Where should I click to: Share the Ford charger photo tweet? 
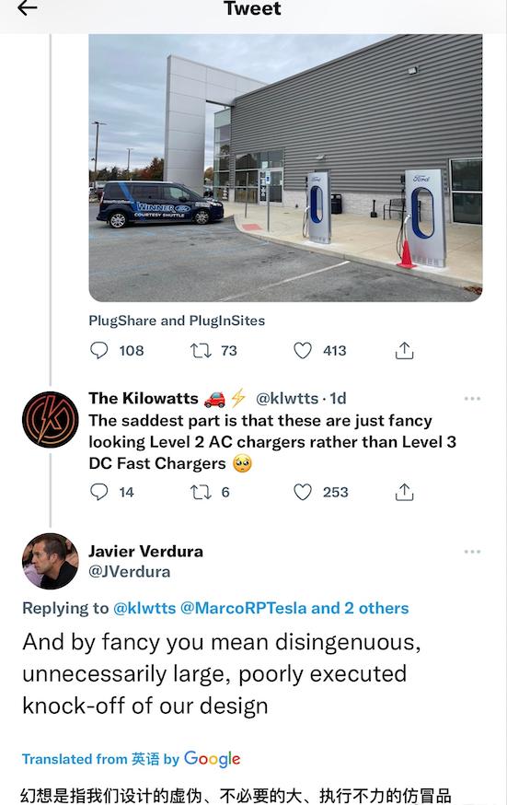coord(405,351)
